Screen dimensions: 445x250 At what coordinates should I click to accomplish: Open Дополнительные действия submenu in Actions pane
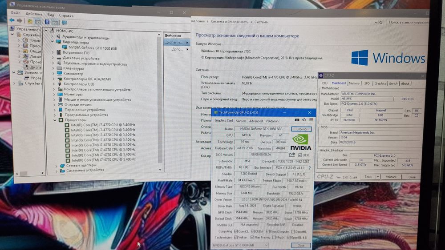180,49
